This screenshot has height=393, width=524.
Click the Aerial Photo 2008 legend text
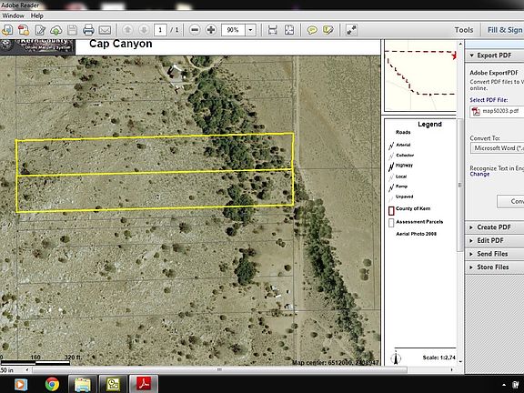417,234
